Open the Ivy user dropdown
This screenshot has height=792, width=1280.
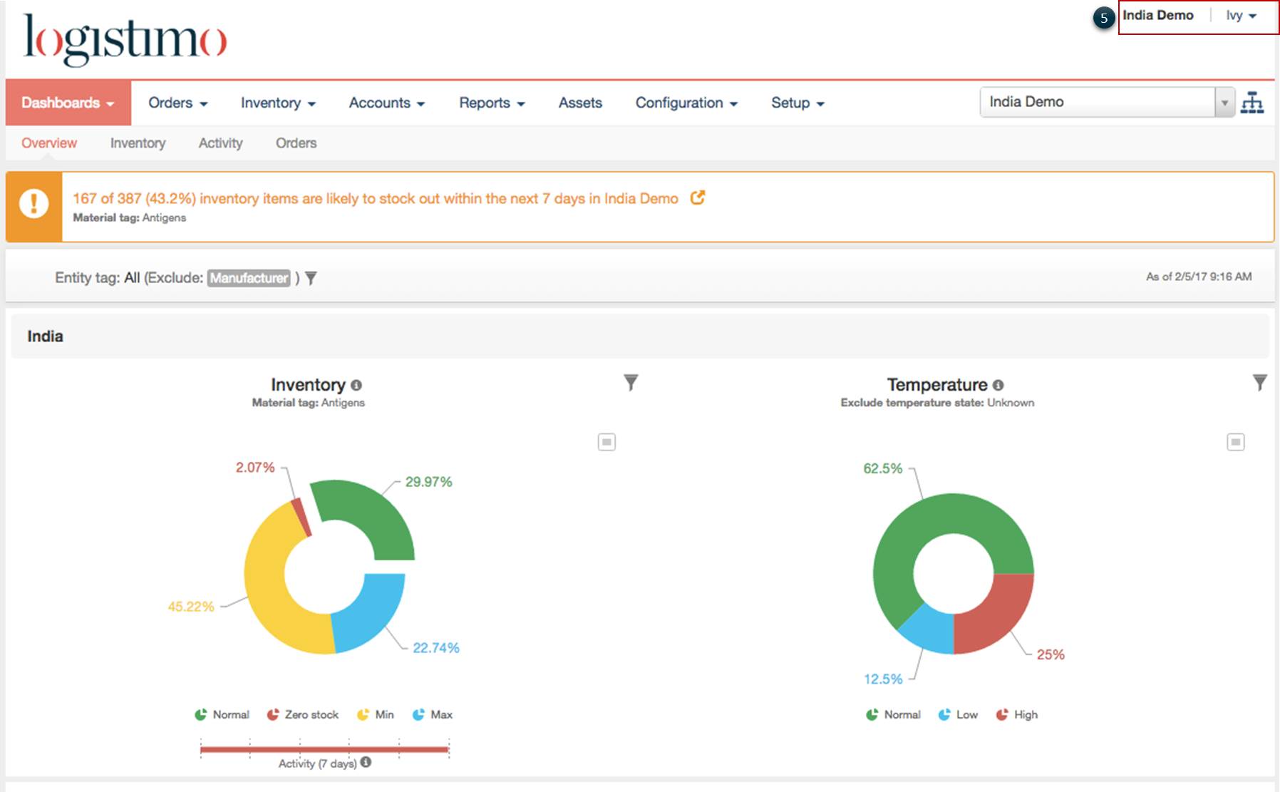1241,16
